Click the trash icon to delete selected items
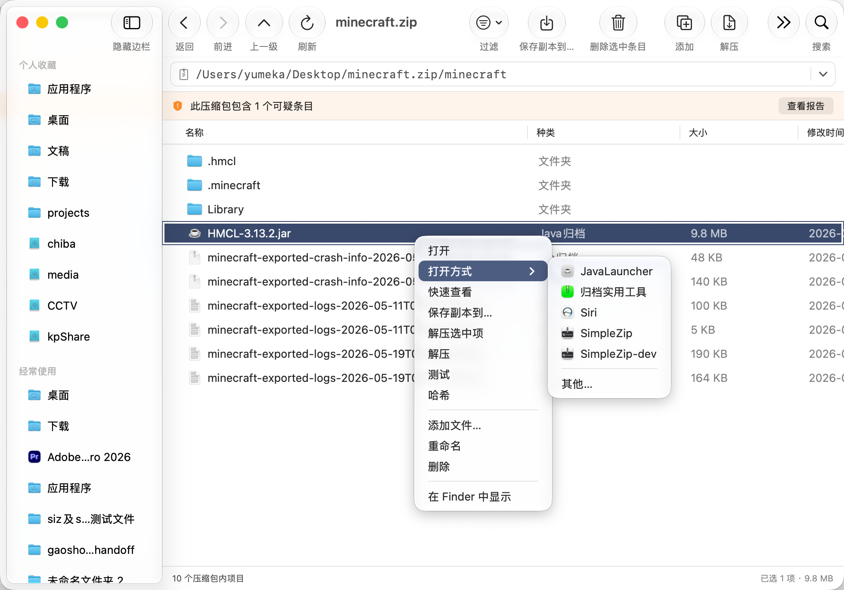 coord(618,23)
